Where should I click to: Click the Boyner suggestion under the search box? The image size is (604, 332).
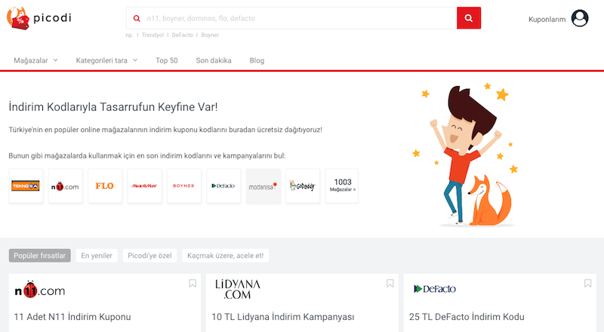click(210, 35)
